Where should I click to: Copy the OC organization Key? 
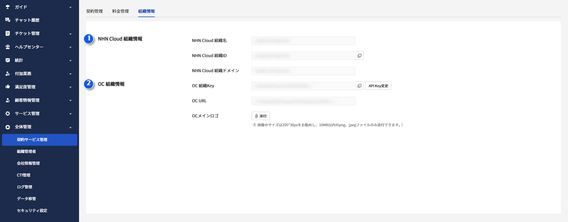pos(359,86)
